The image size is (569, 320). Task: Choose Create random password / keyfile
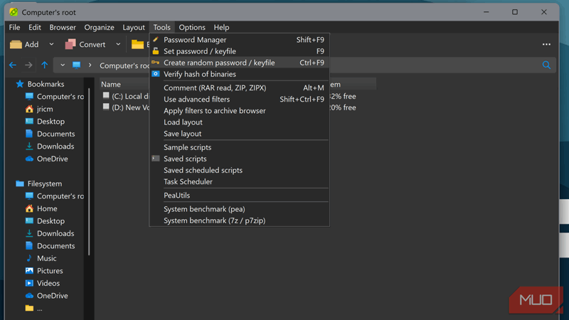tap(219, 63)
